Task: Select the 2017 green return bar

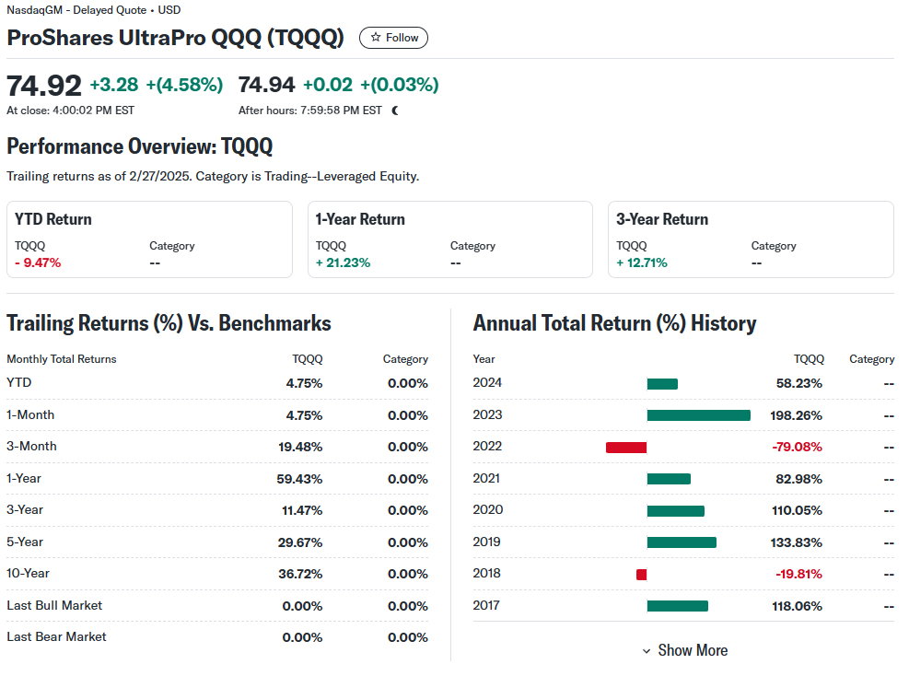Action: (677, 606)
